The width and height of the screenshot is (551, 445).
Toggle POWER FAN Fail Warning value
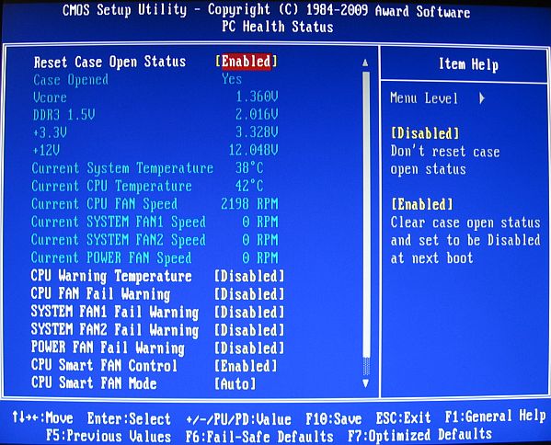[249, 348]
